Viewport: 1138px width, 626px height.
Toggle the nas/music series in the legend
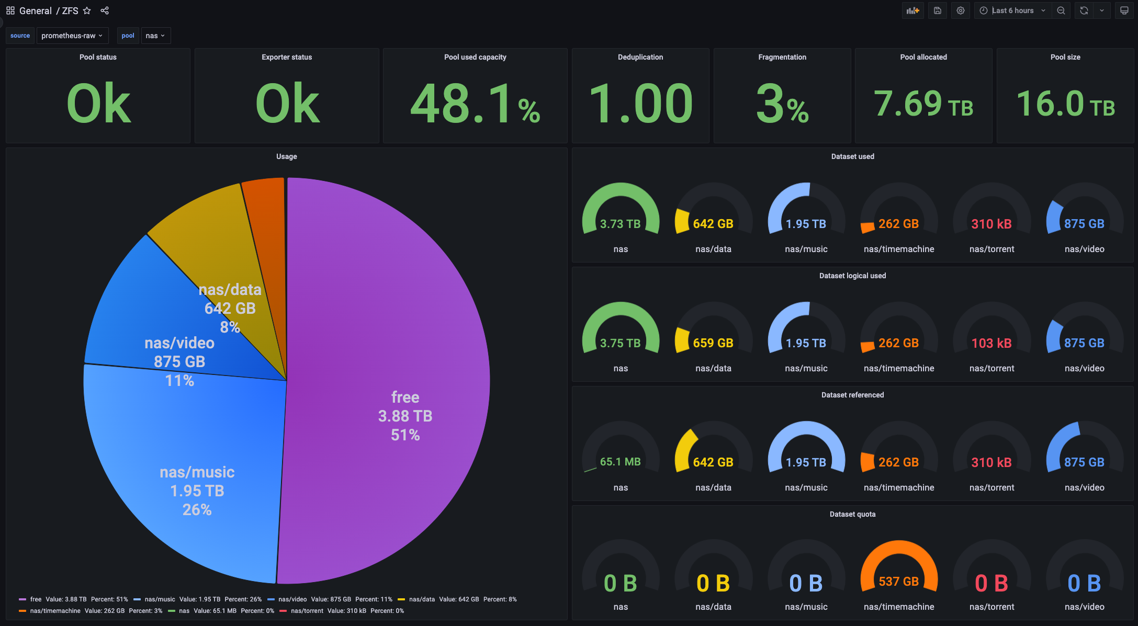pos(160,599)
